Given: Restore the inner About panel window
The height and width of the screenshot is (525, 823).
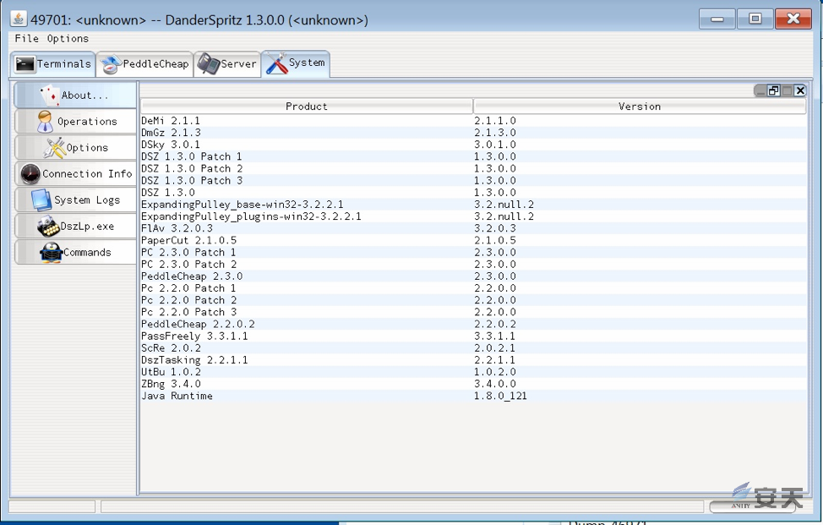Looking at the screenshot, I should point(773,90).
